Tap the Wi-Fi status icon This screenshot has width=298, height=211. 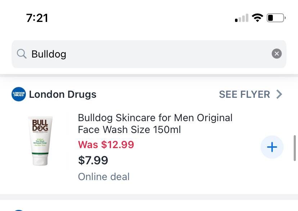coord(257,18)
